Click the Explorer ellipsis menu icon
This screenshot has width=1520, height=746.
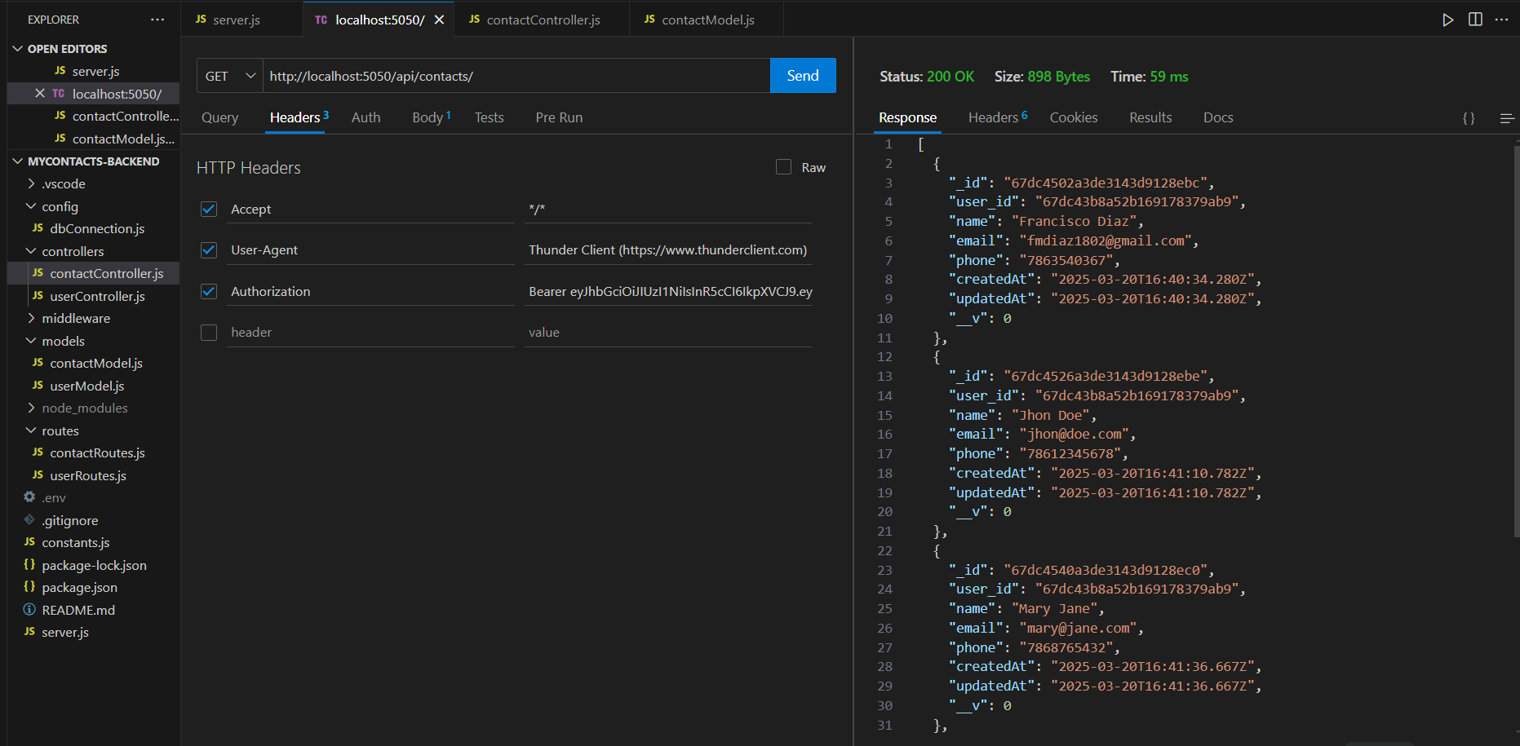click(x=157, y=19)
